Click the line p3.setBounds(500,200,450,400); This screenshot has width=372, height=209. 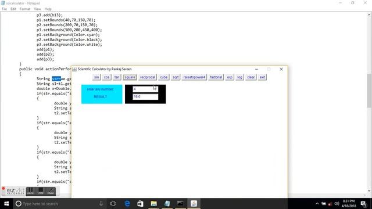pyautogui.click(x=69, y=30)
